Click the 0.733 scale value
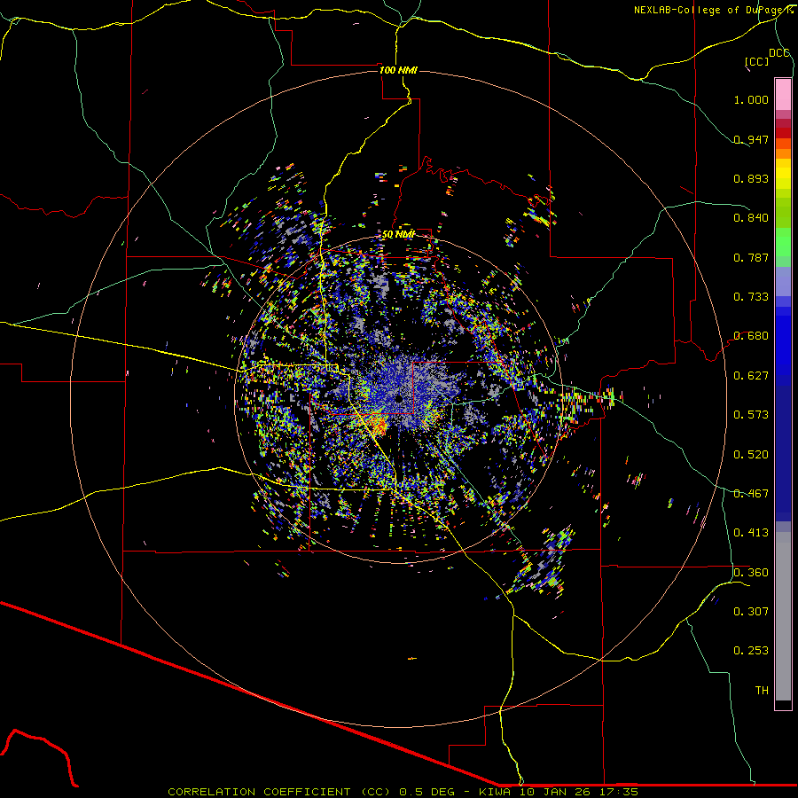798x798 pixels. (751, 297)
